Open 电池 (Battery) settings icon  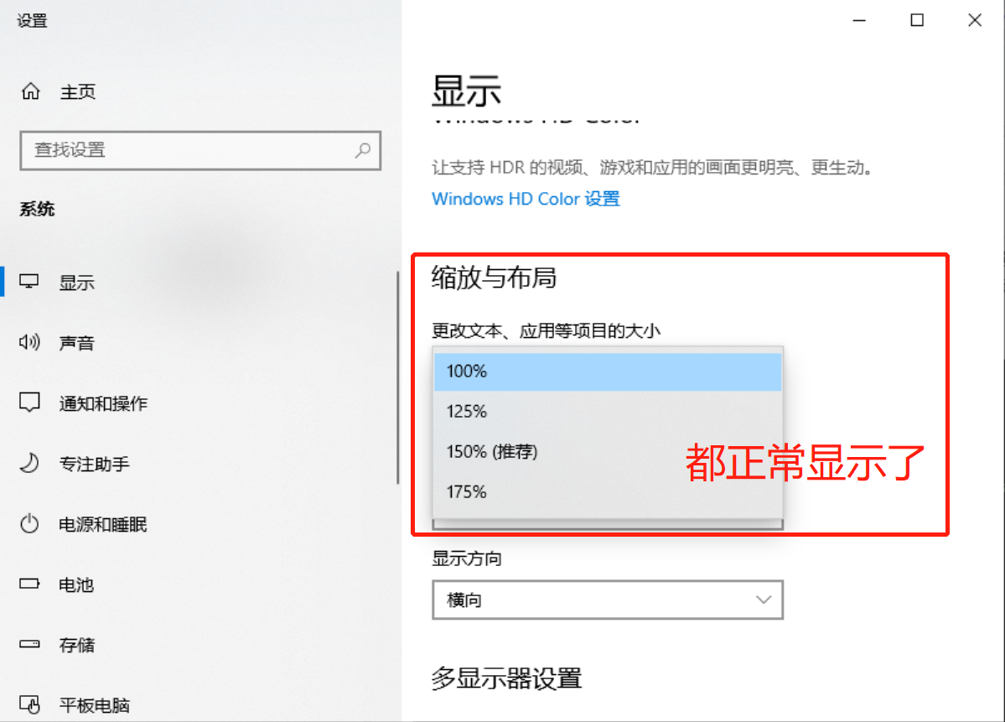click(30, 584)
